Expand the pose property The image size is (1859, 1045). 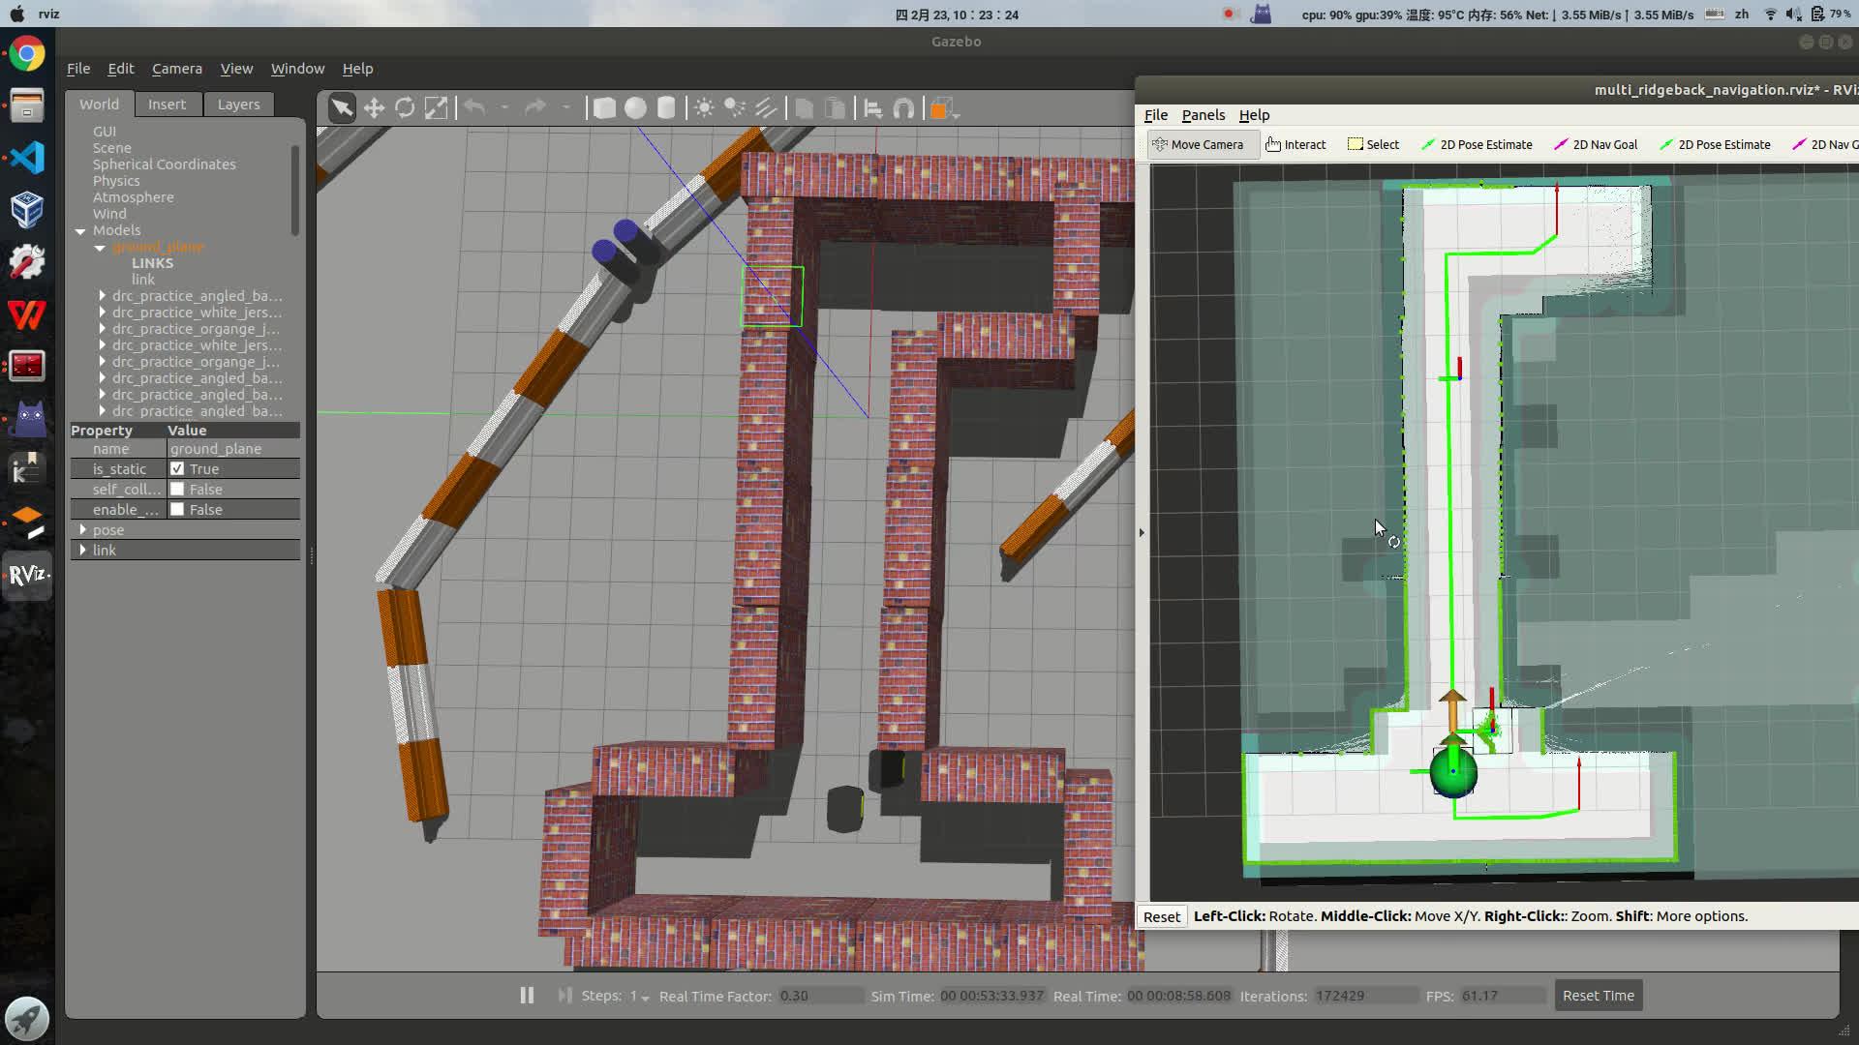pyautogui.click(x=83, y=529)
